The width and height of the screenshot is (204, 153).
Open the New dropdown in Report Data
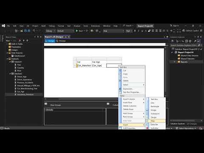(x=8, y=41)
